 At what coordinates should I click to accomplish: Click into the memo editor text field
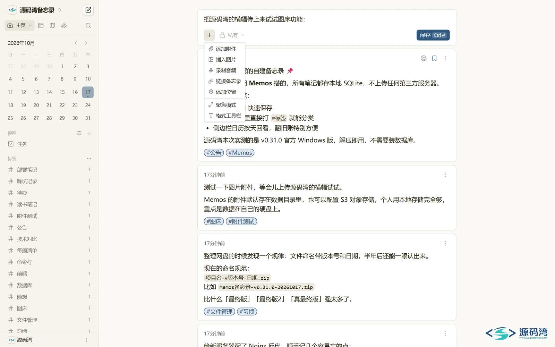click(326, 19)
